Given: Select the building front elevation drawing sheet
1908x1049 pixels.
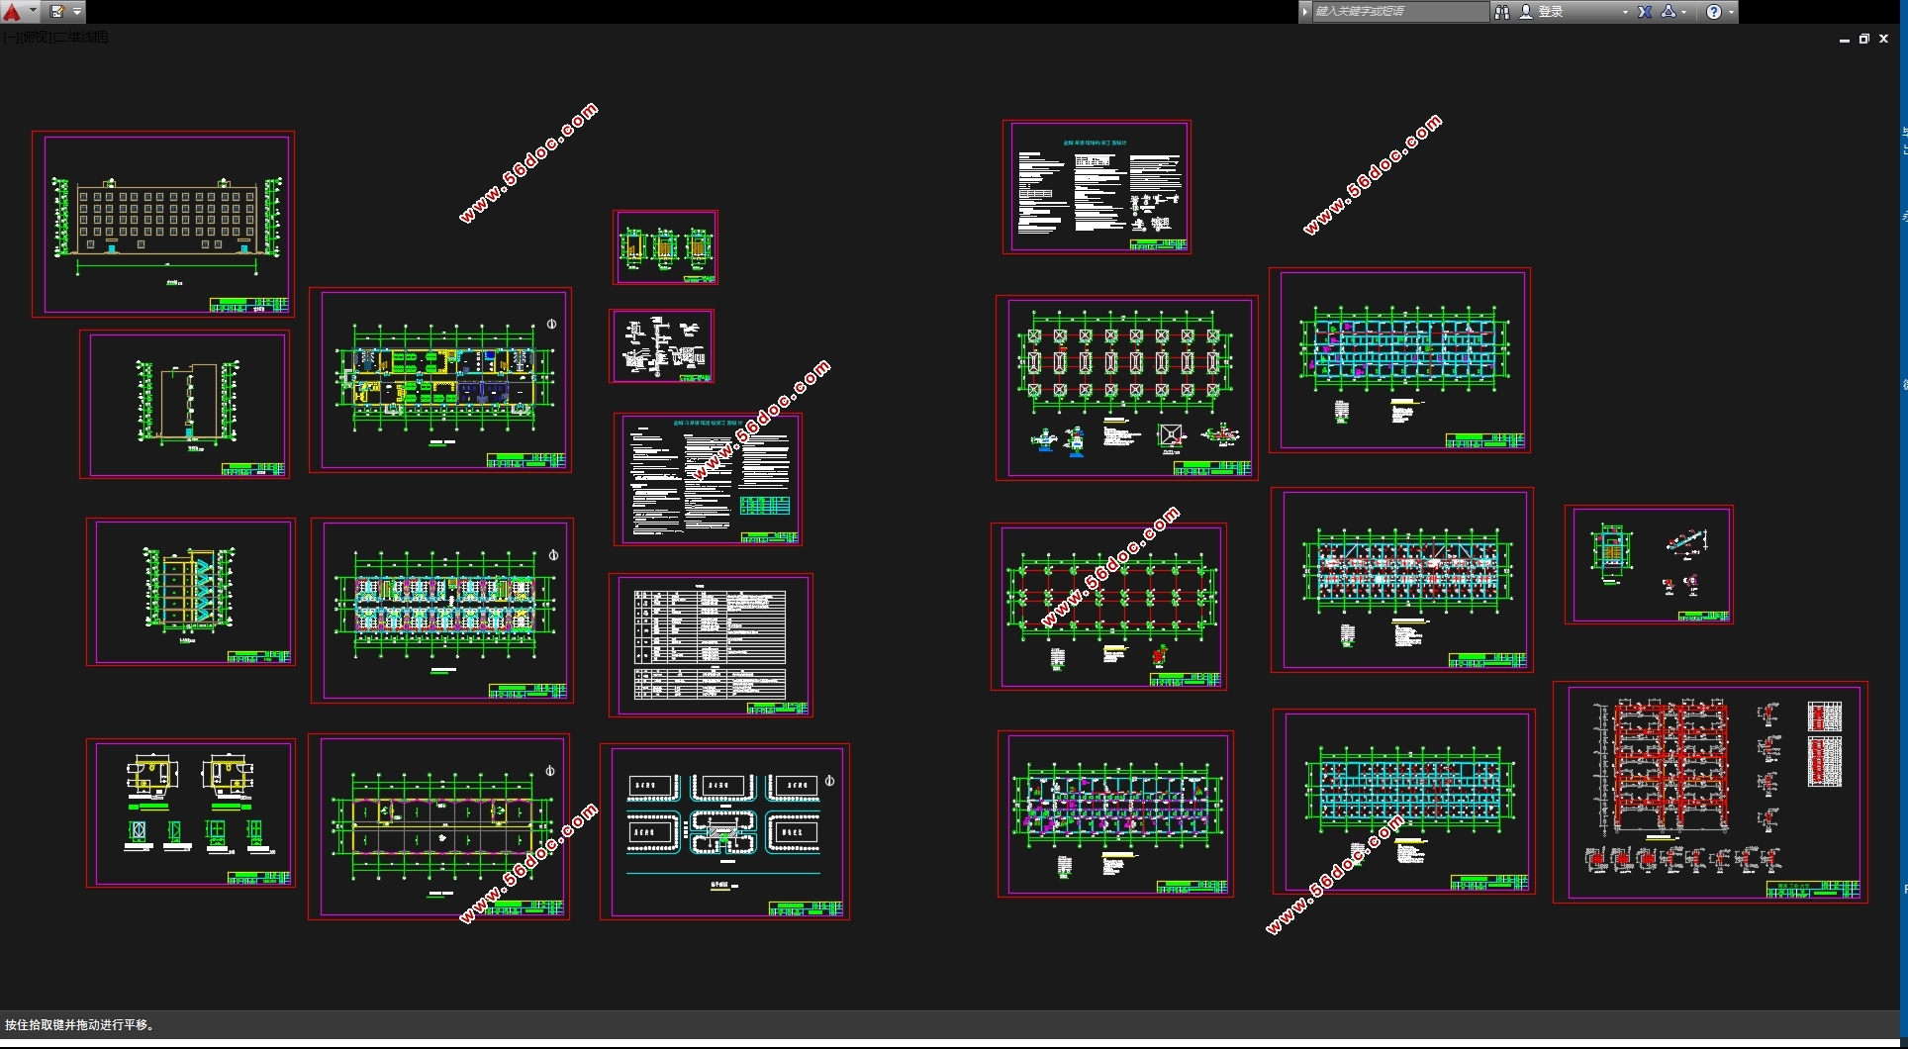Looking at the screenshot, I should point(163,225).
